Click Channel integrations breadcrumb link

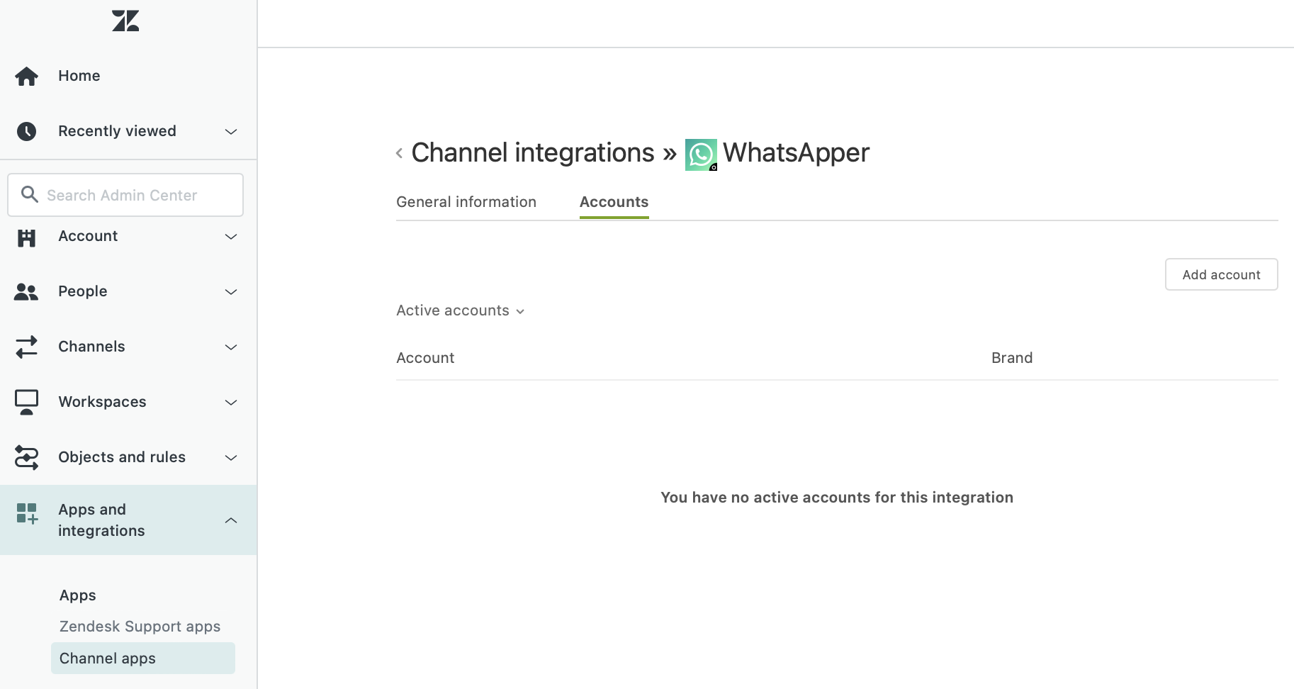point(533,153)
